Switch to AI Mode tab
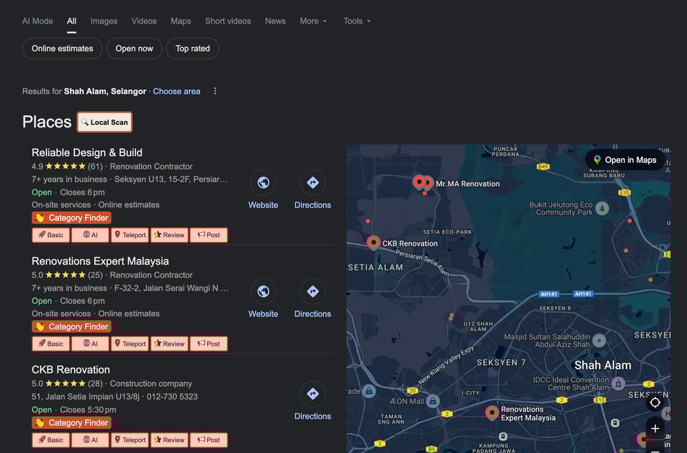 [38, 21]
